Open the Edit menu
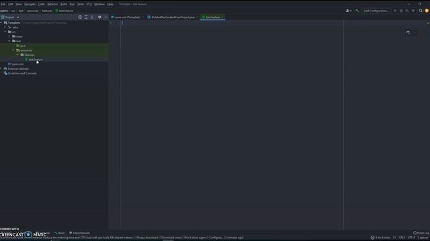The image size is (430, 241). (x=11, y=4)
